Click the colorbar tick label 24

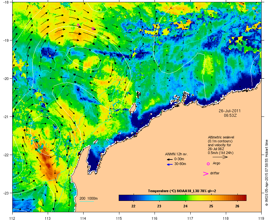(185, 206)
